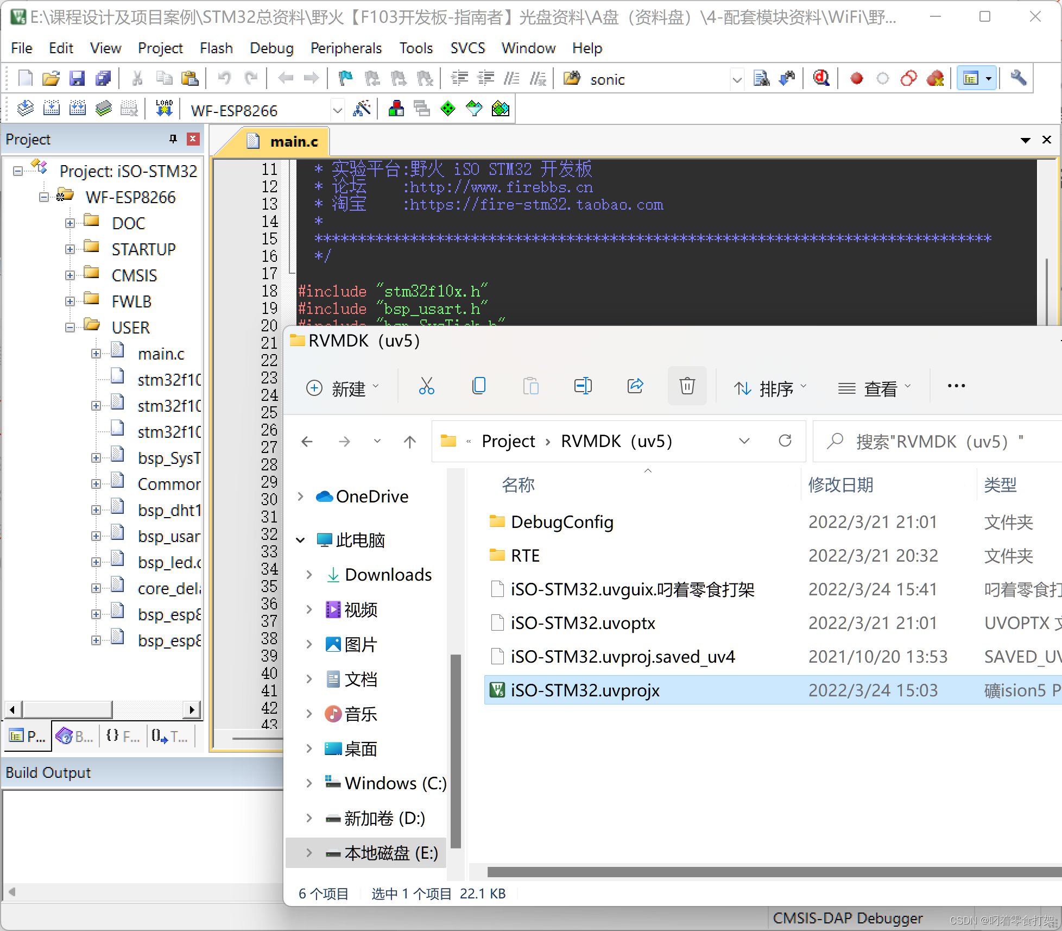Click the cut scissors icon in Explorer
This screenshot has height=931, width=1062.
427,386
